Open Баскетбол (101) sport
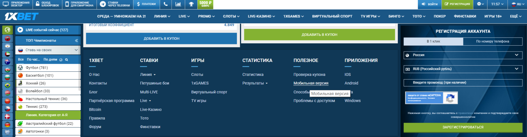 (48, 75)
